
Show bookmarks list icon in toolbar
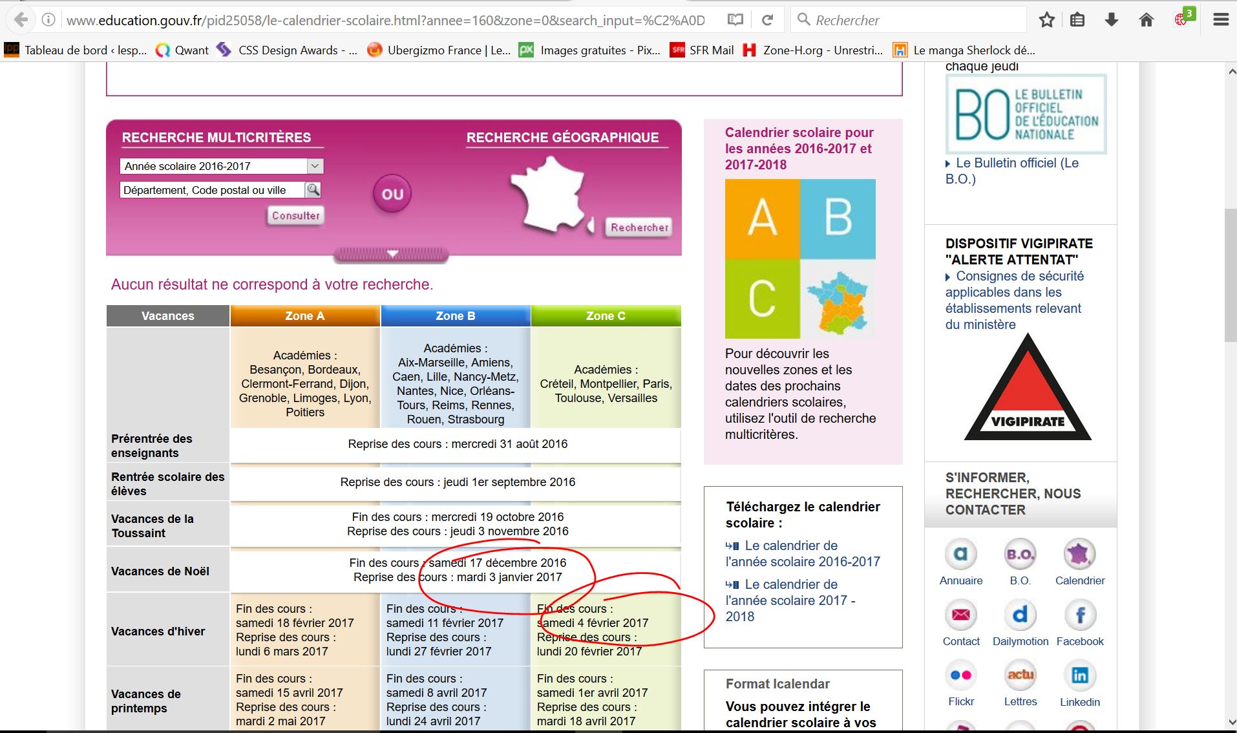point(1077,20)
